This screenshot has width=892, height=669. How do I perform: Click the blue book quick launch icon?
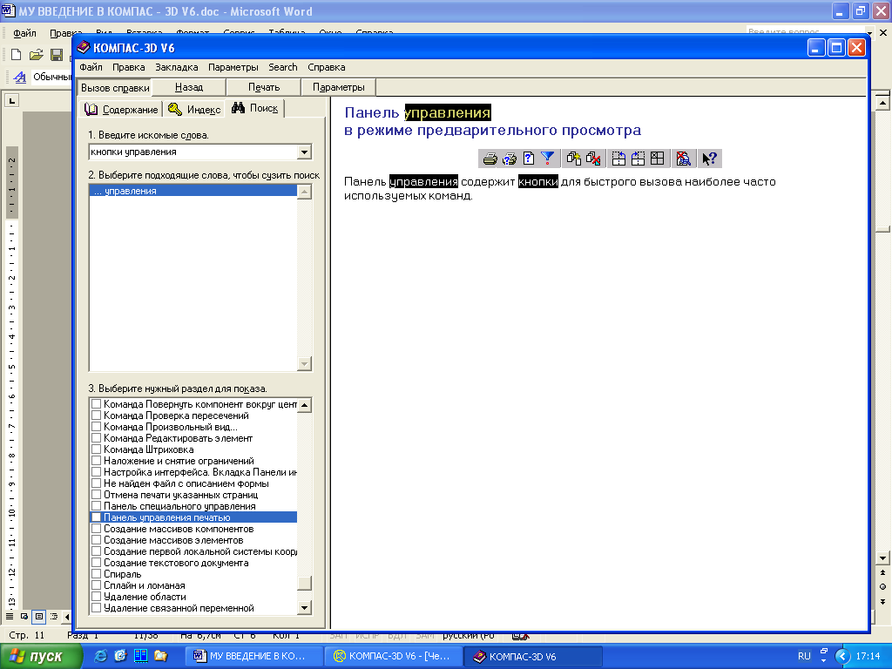coord(140,656)
